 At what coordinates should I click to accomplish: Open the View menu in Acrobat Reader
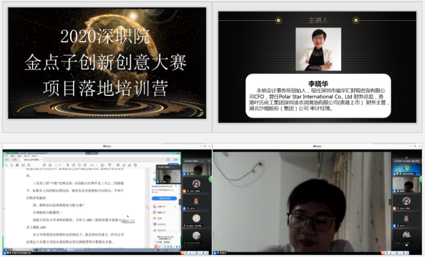click(19, 156)
